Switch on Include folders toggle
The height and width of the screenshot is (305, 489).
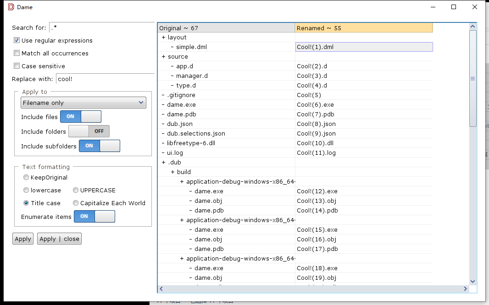[89, 131]
